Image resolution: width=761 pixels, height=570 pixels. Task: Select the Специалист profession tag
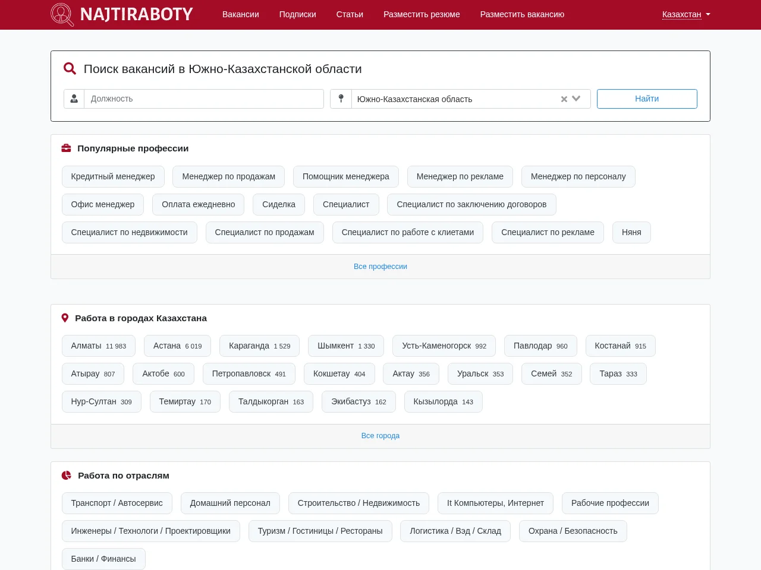[346, 204]
